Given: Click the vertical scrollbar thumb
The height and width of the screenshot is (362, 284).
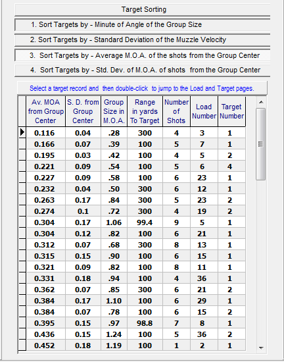Looking at the screenshot, I should pyautogui.click(x=261, y=144).
